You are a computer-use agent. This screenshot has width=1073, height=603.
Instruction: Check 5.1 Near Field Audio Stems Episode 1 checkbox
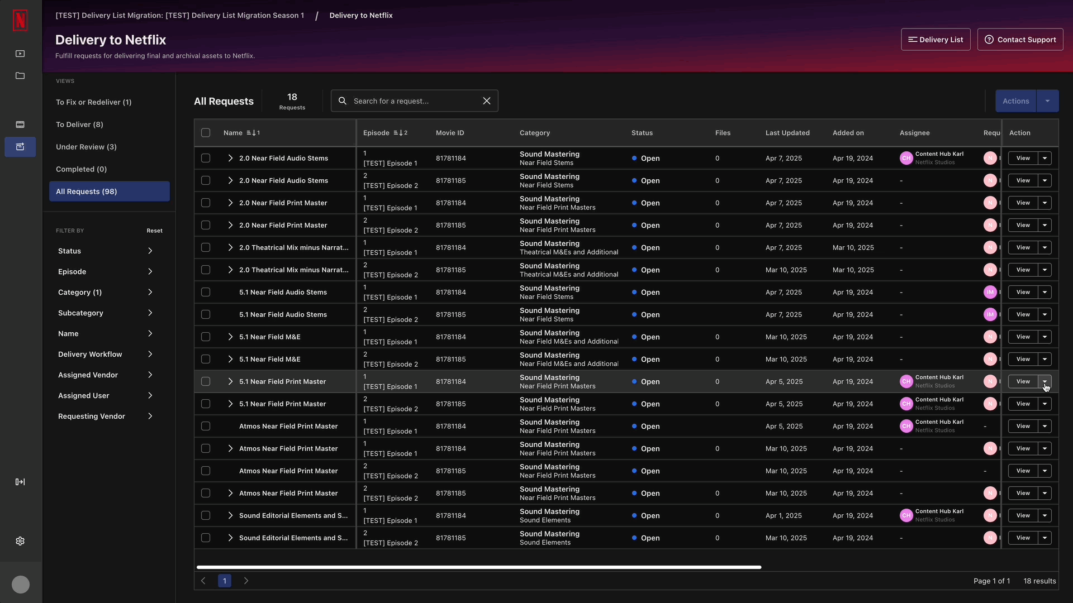(206, 292)
